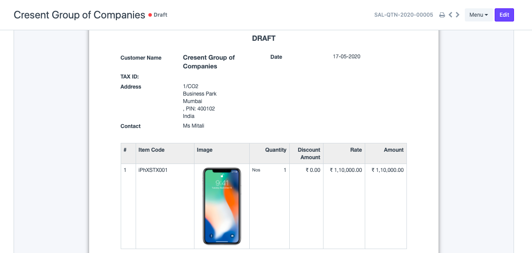Click the Edit button
532x253 pixels.
click(504, 15)
